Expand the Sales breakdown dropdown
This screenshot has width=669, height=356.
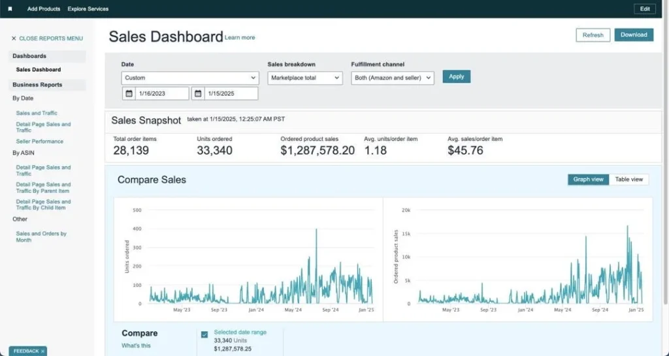(304, 78)
